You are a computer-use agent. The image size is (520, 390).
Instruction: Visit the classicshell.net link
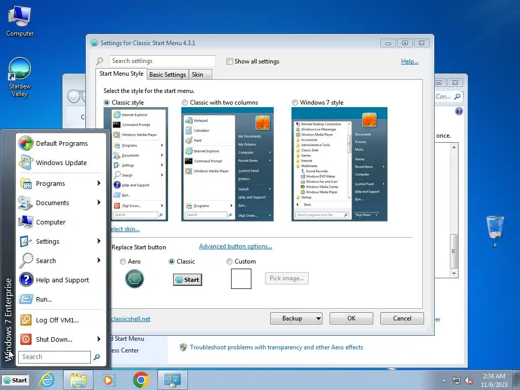tap(131, 319)
